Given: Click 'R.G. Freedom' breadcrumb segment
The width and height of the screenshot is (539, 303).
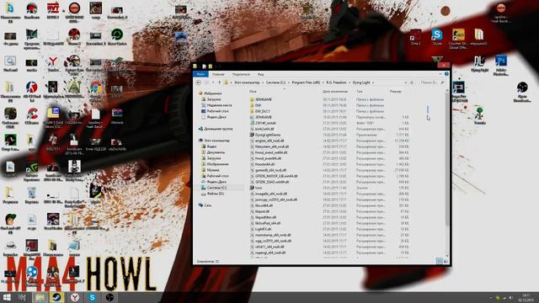Looking at the screenshot, I should [336, 82].
